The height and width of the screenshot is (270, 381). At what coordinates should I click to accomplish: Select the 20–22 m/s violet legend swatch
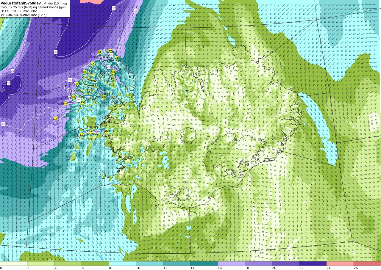coord(286,263)
